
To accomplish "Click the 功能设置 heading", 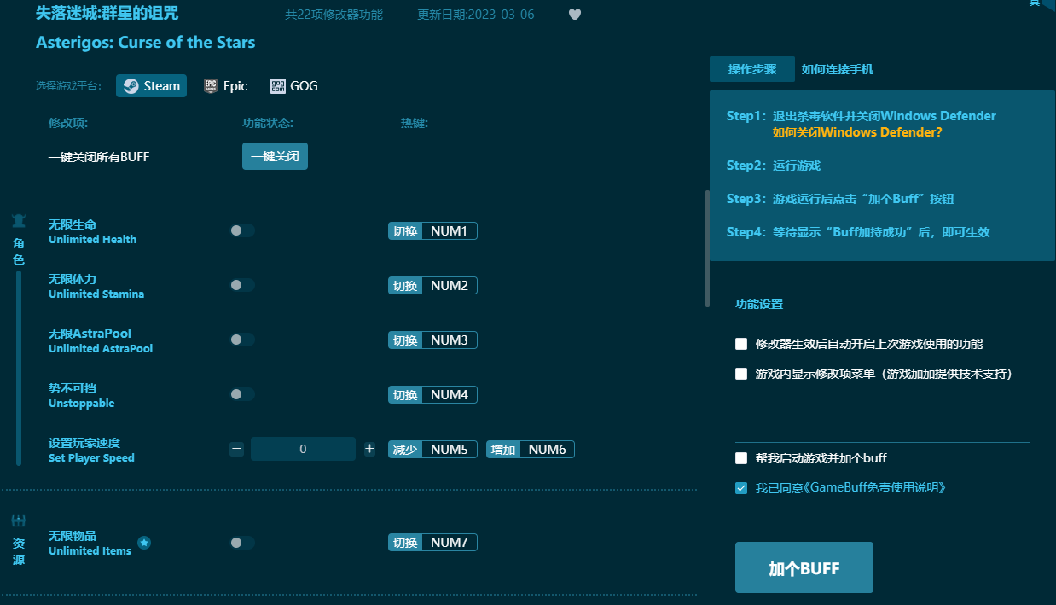I will 759,304.
